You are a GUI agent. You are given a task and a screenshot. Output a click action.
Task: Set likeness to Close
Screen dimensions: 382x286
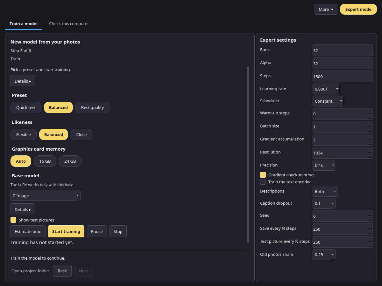click(81, 134)
